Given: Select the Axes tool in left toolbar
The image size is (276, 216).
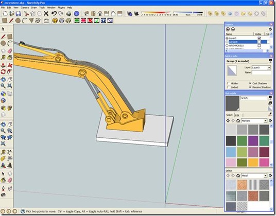Looking at the screenshot, I should pos(3,166).
